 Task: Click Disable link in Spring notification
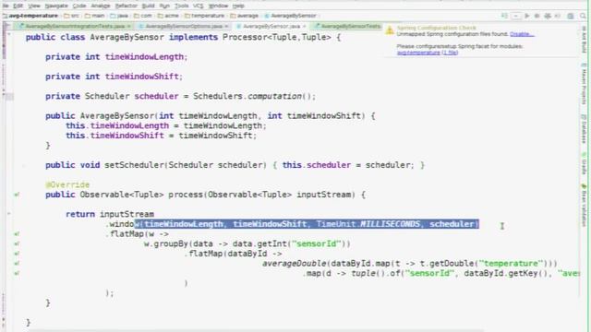[x=522, y=34]
